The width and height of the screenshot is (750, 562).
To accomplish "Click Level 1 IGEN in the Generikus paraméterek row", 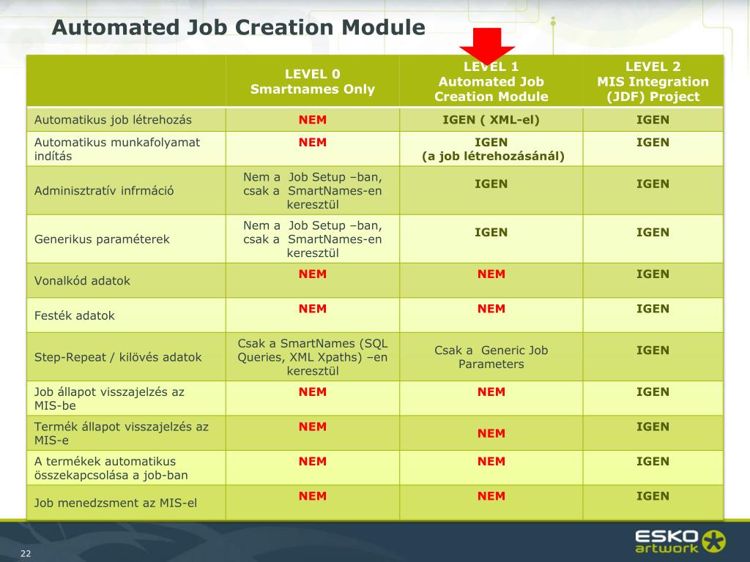I will click(491, 232).
